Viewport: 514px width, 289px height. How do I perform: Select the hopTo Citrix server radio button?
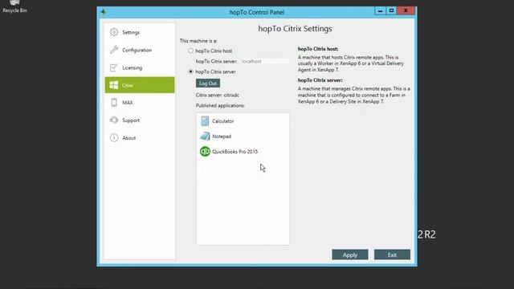tap(191, 71)
